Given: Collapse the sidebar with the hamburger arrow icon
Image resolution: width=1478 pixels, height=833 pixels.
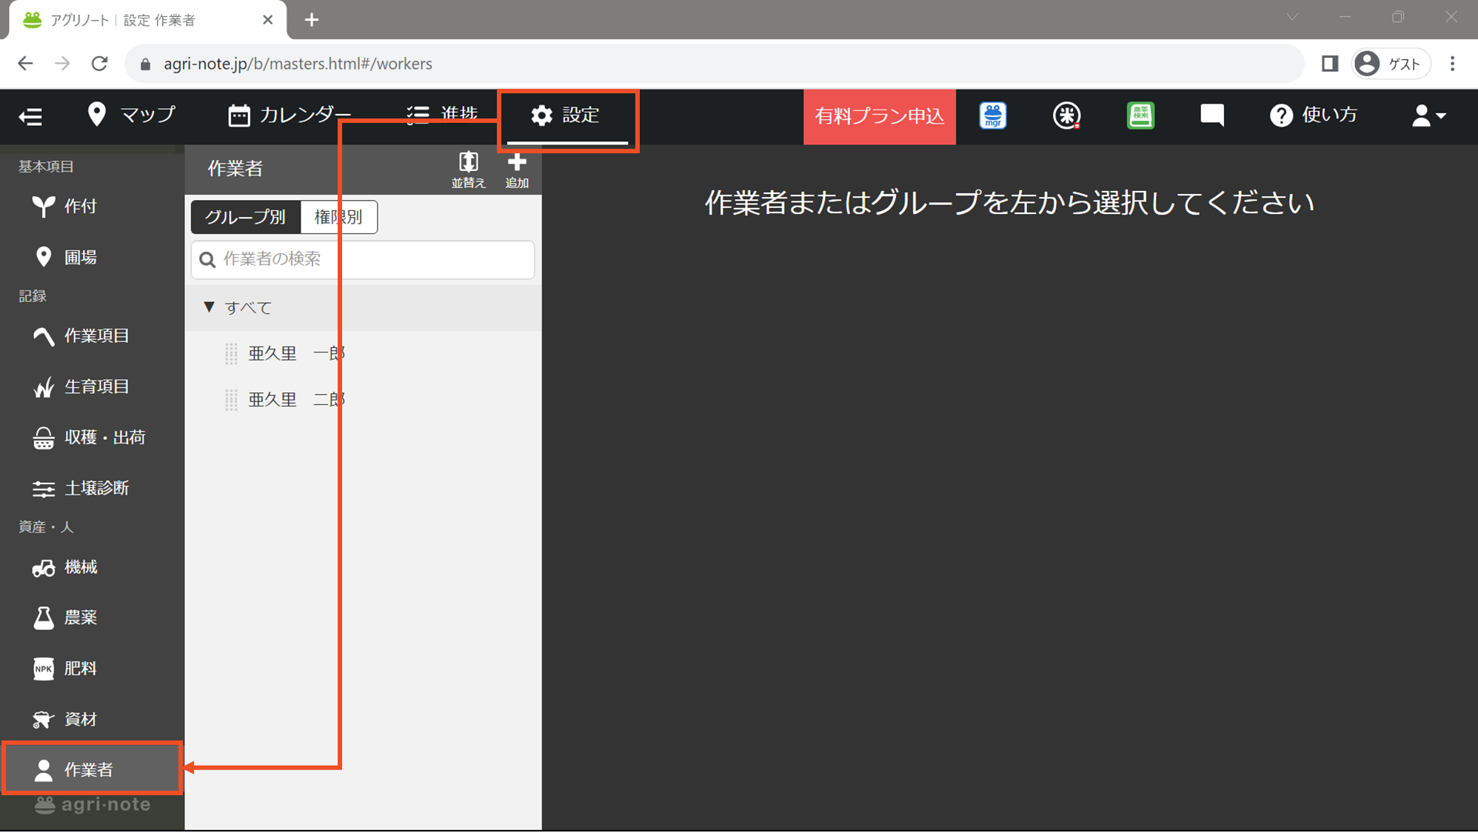Looking at the screenshot, I should [x=30, y=116].
